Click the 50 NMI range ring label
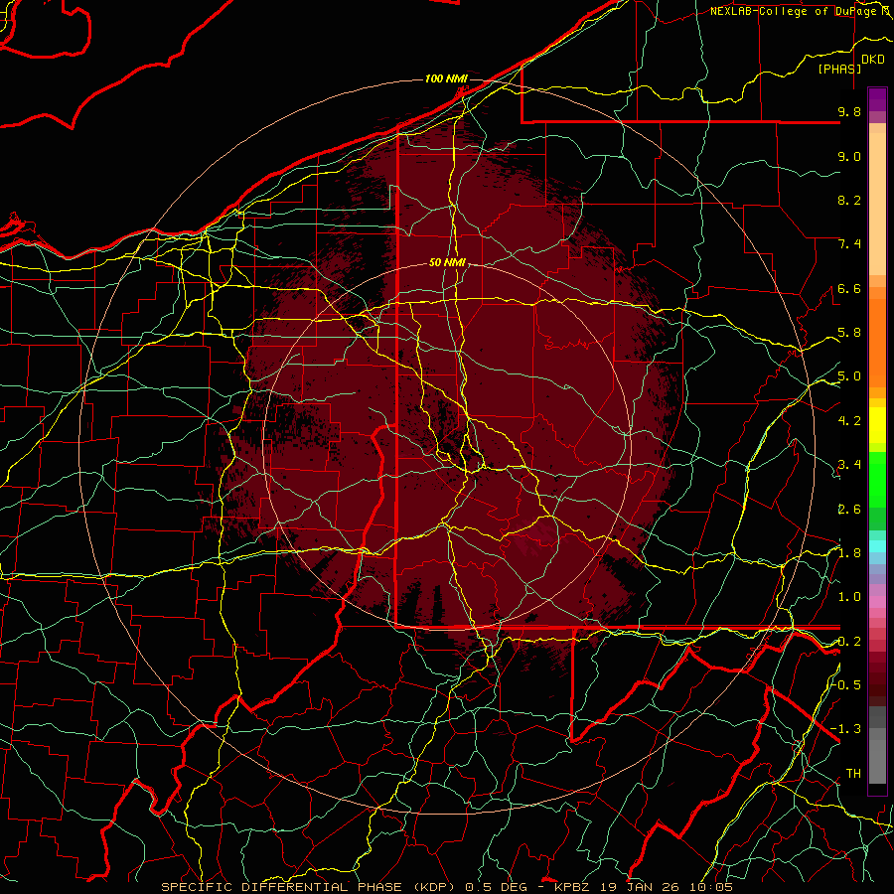 tap(448, 263)
